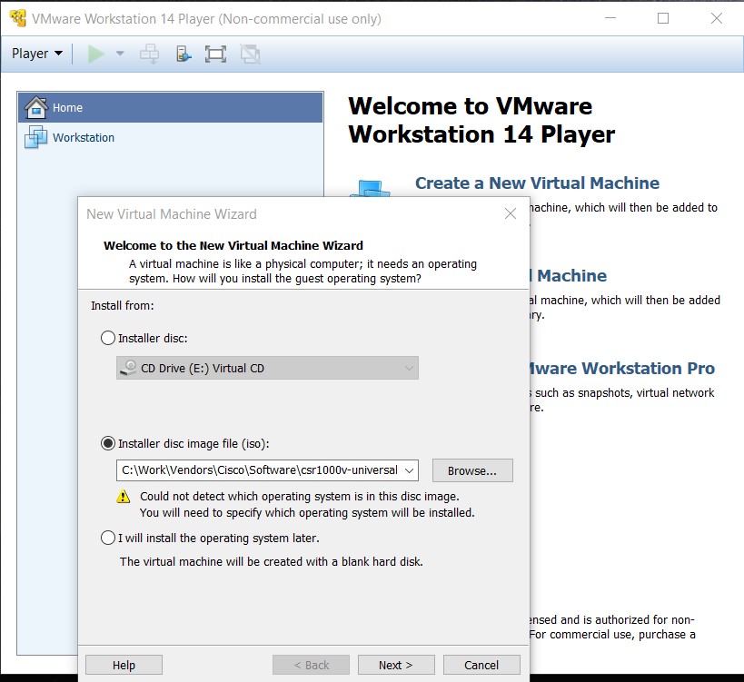The image size is (744, 682).
Task: Click the green Power On play icon
Action: (95, 54)
